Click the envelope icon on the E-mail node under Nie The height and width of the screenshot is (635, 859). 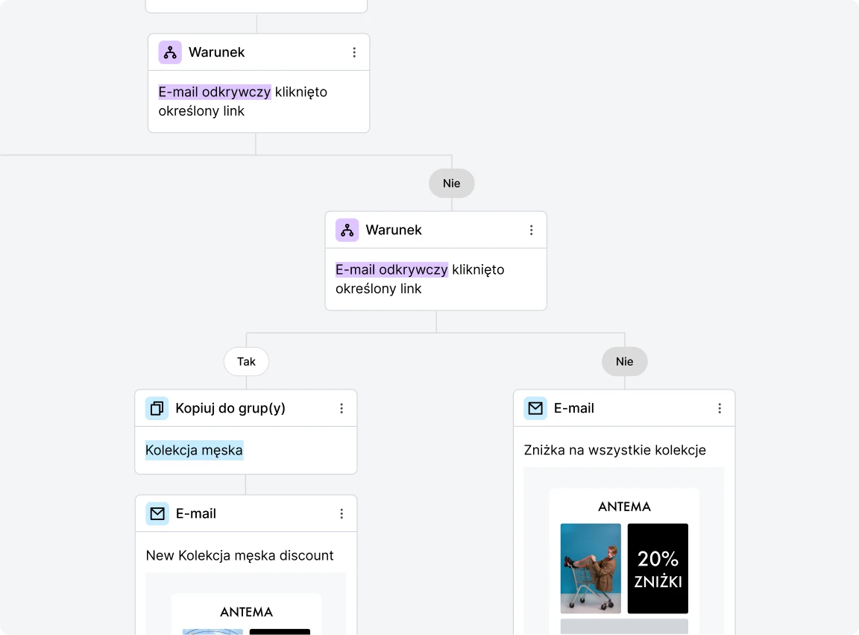535,408
